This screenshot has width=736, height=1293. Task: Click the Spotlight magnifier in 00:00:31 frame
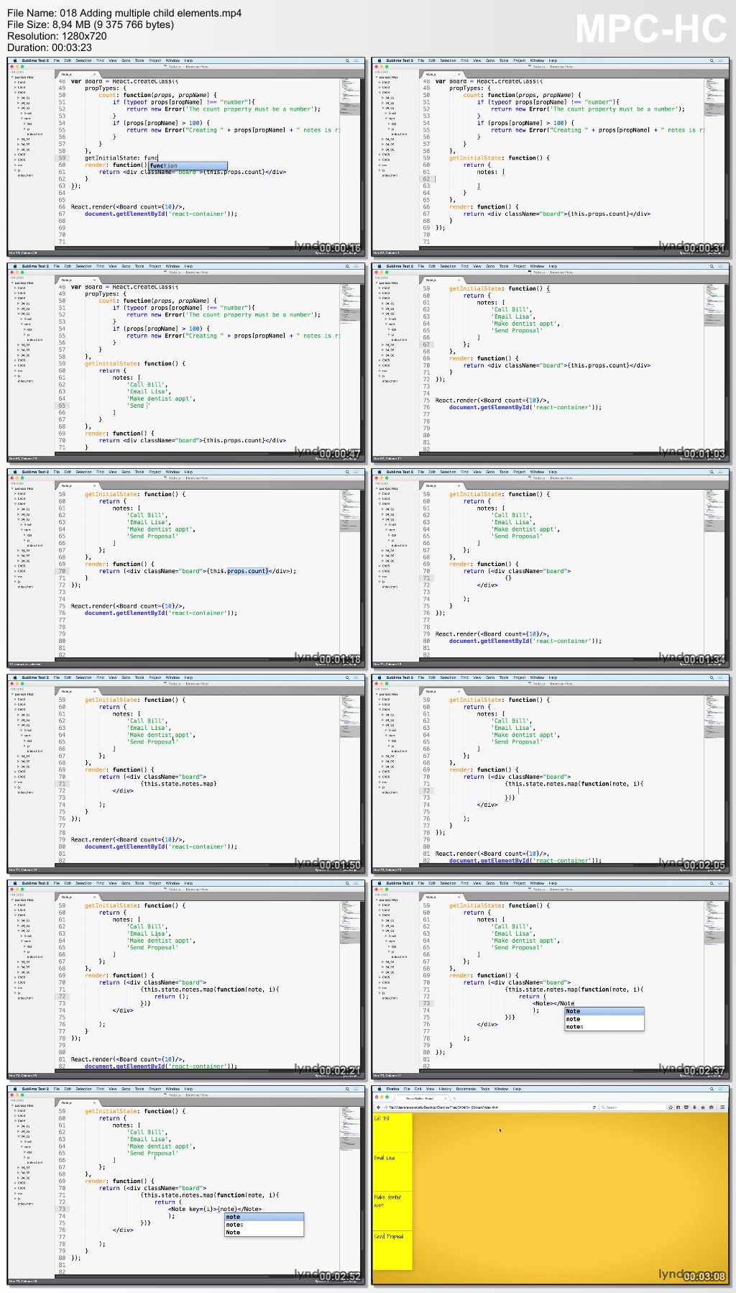712,60
